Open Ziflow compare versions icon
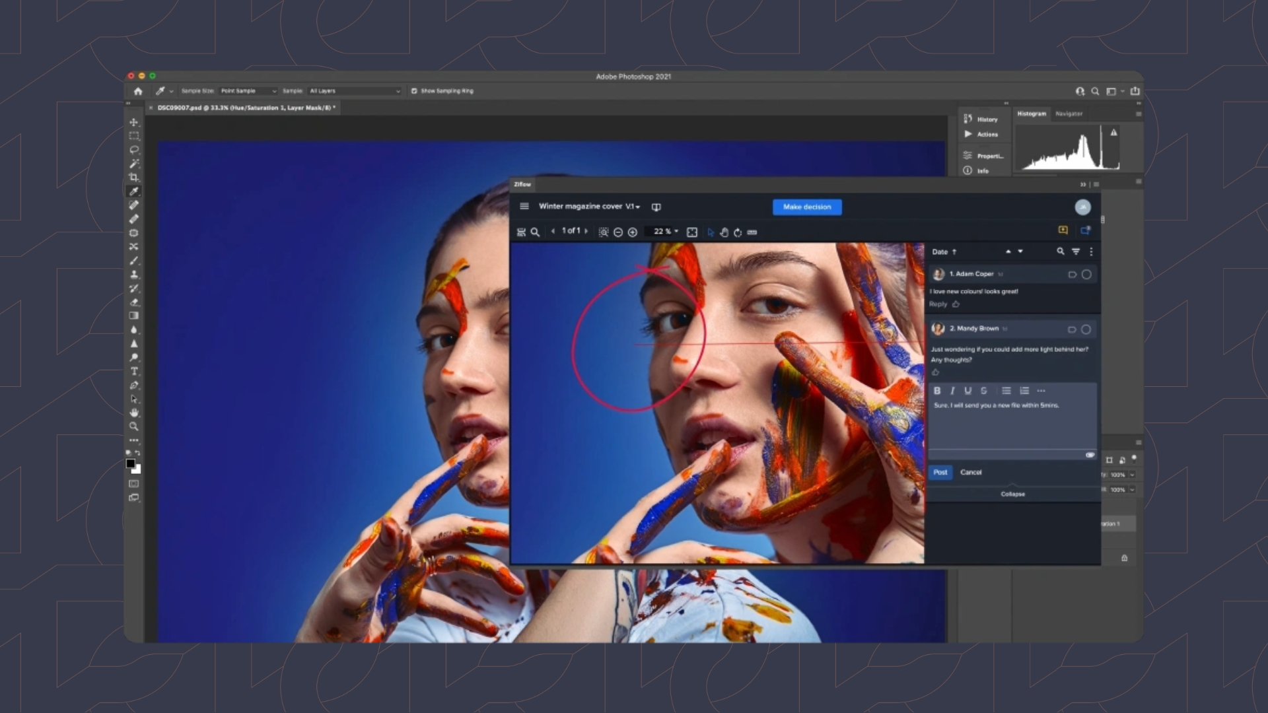The height and width of the screenshot is (713, 1268). coord(656,207)
